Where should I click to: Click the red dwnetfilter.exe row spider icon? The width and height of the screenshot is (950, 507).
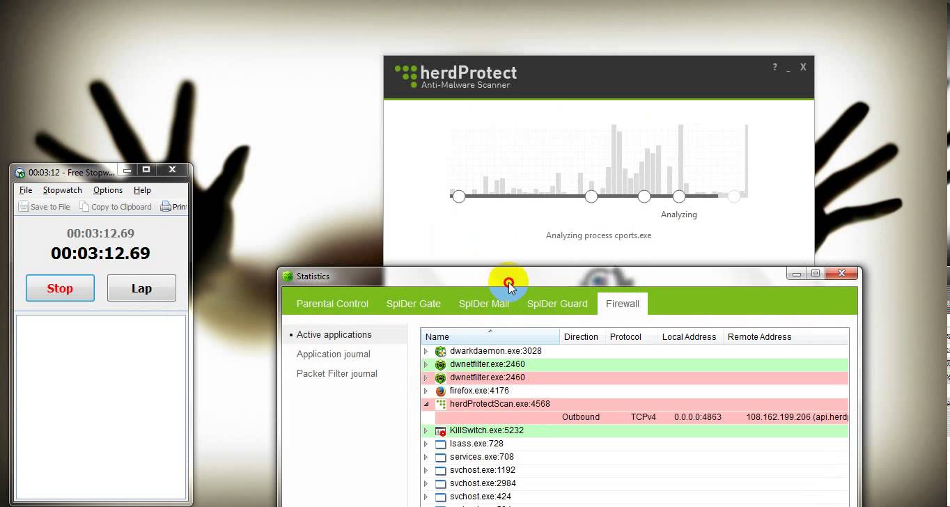coord(440,377)
